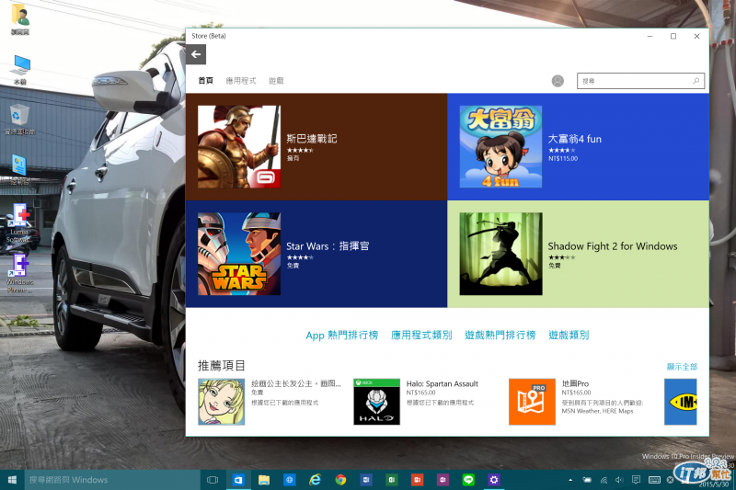
Task: Open OneNote from the taskbar
Action: [x=443, y=480]
